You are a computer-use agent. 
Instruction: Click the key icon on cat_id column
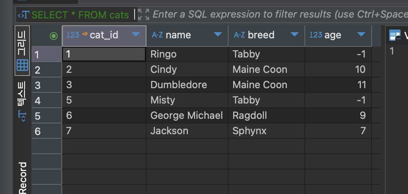(85, 35)
